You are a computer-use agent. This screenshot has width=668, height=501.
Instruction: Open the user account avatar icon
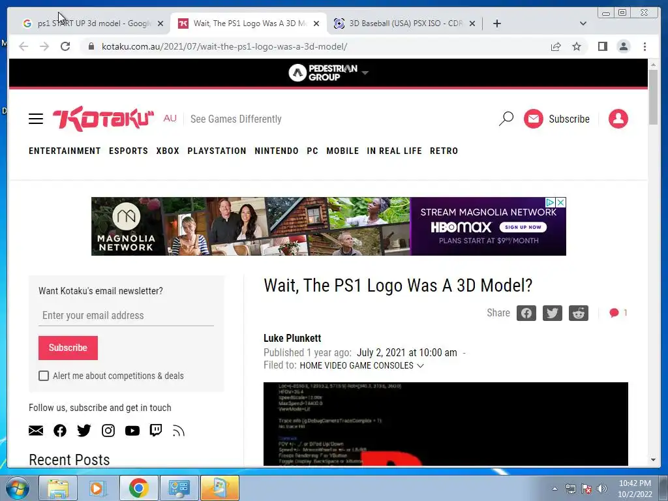tap(618, 119)
